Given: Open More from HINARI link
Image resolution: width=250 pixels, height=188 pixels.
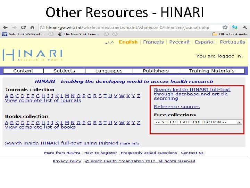Looking at the screenshot, I should tap(62, 153).
